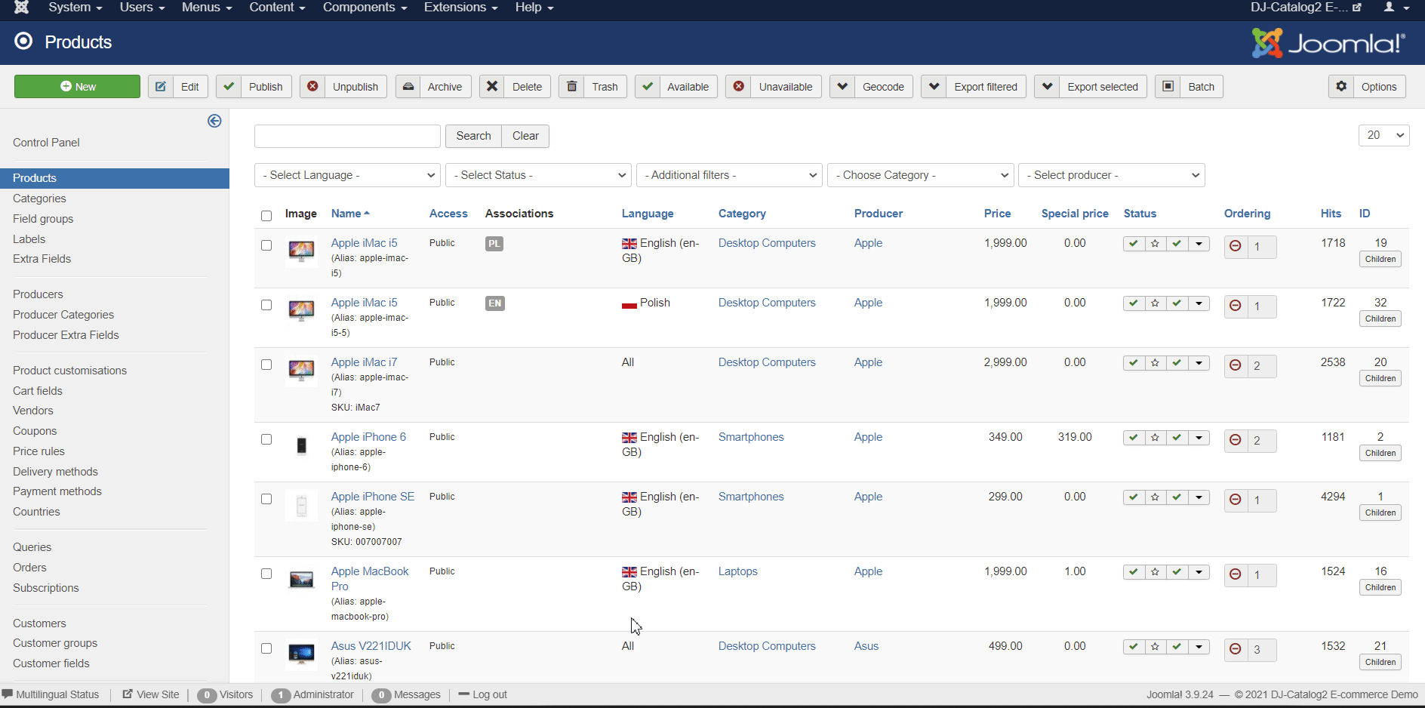Expand status actions dropdown for Apple iPhone 6

click(x=1199, y=438)
